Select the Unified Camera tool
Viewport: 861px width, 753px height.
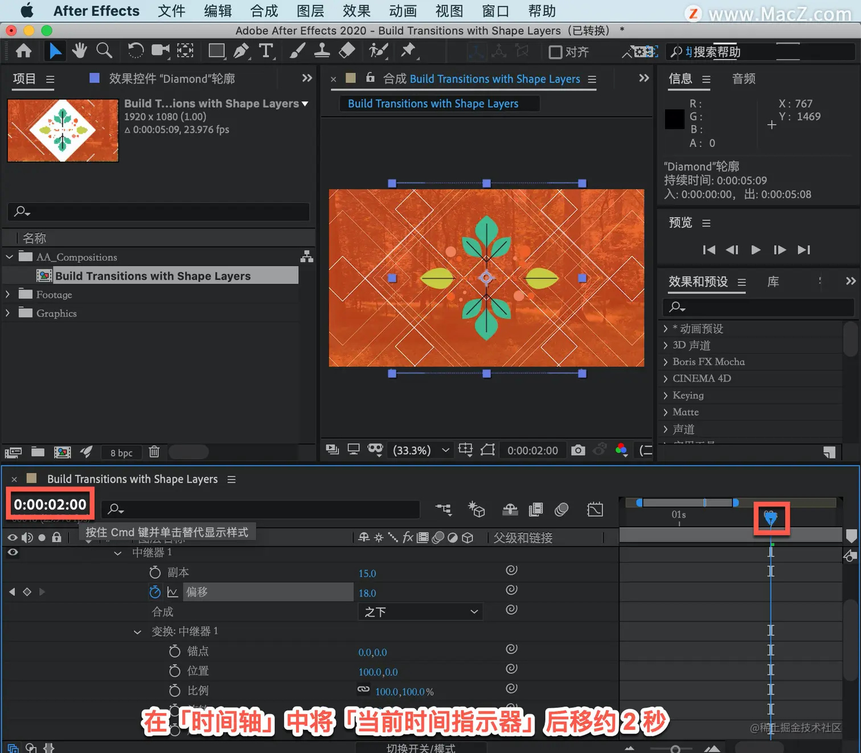tap(161, 51)
